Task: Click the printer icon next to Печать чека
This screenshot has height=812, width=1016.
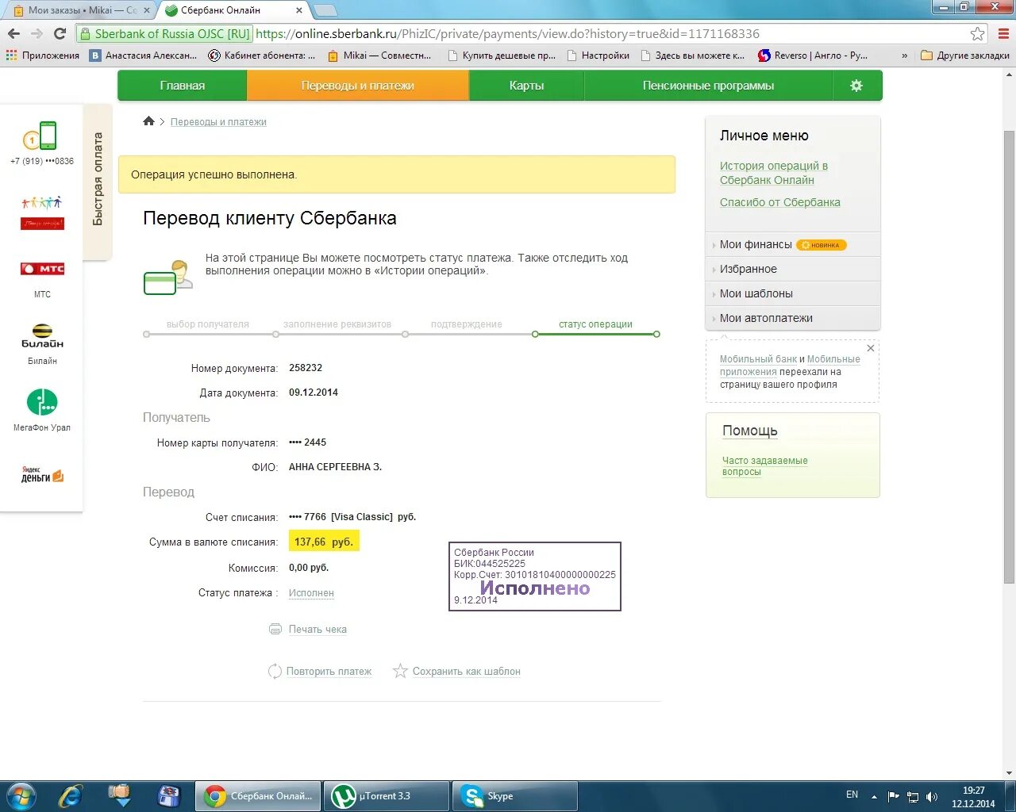Action: 275,629
